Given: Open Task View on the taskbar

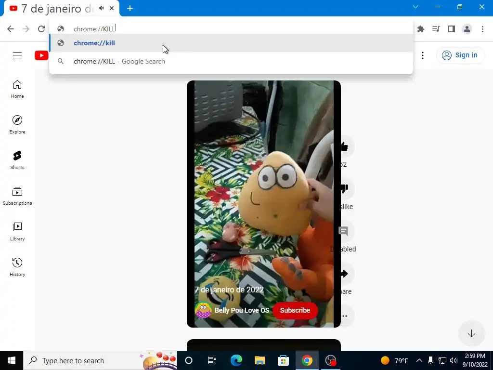Looking at the screenshot, I should (212, 360).
